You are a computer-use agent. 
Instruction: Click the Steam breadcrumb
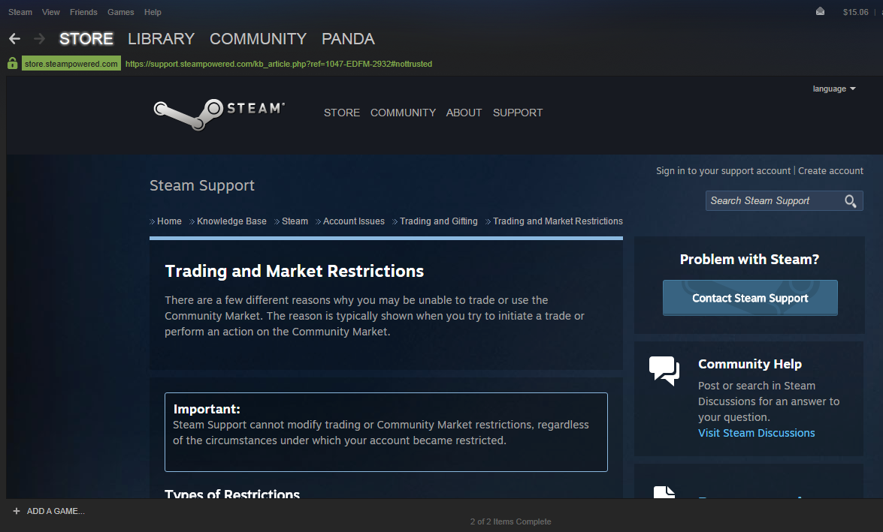(x=295, y=221)
